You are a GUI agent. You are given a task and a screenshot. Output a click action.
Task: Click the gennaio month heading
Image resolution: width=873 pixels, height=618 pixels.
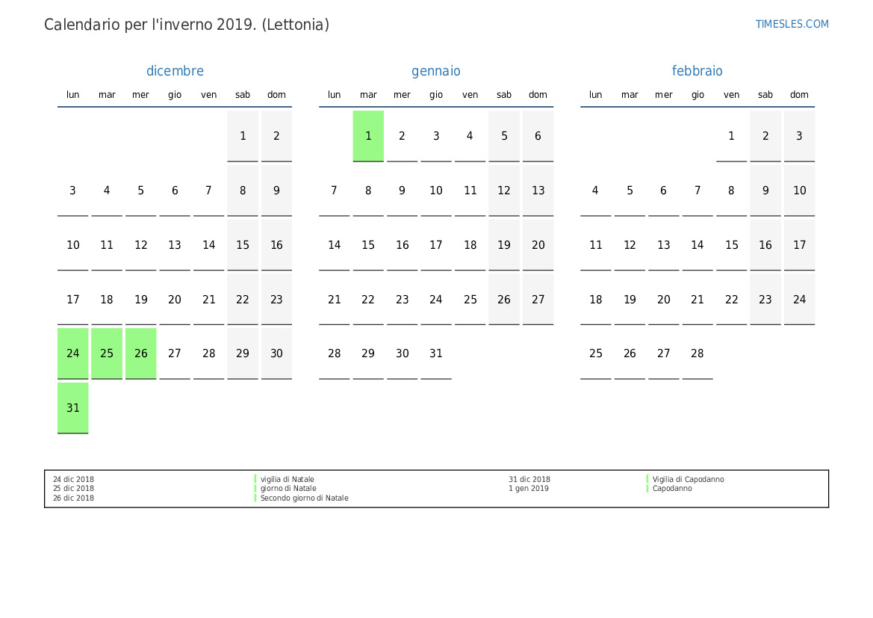(436, 71)
